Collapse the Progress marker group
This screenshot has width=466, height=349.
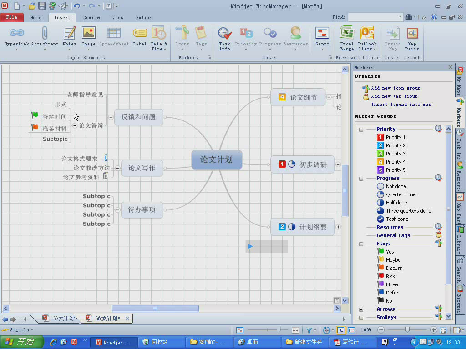pyautogui.click(x=361, y=179)
